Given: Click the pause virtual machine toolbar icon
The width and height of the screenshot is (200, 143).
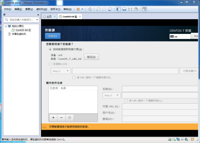Looking at the screenshot, I should pos(78,9).
